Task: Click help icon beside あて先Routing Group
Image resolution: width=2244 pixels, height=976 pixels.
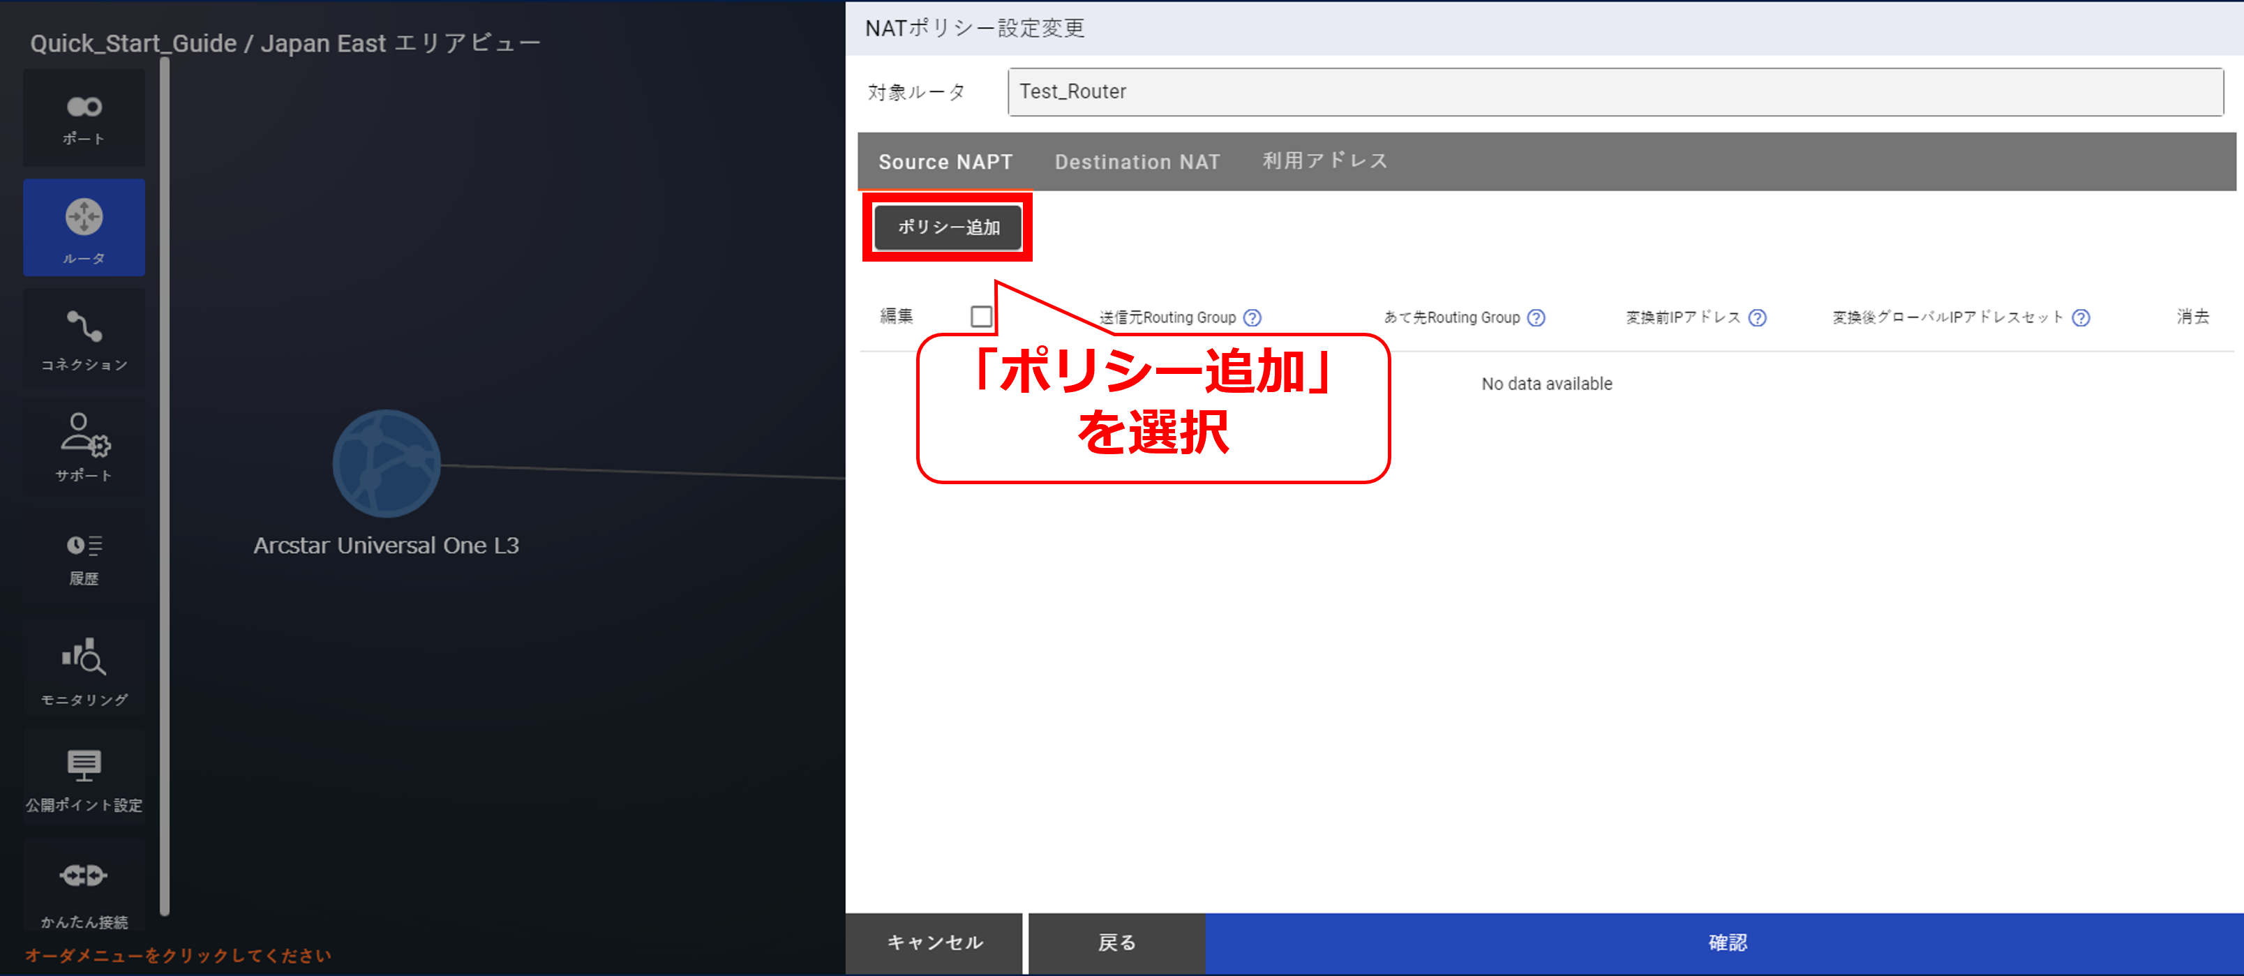Action: click(1536, 318)
